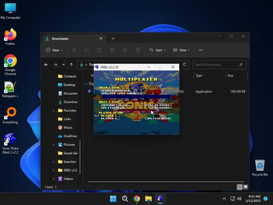The image size is (273, 205).
Task: Open recent locations dropdown arrow
Action: coord(63,65)
